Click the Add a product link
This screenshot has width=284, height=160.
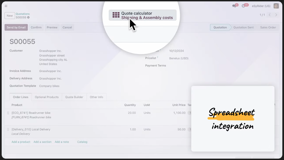point(21,142)
